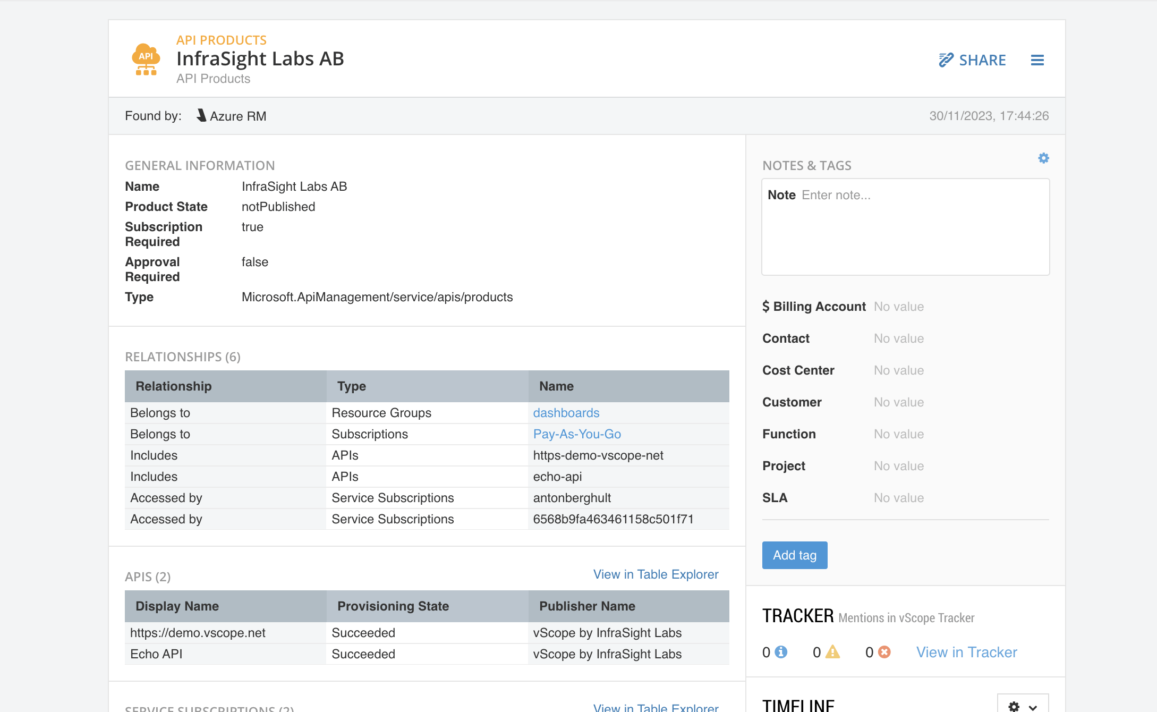Select the Echo API display name
Screen dimensions: 1157x712
click(x=156, y=654)
